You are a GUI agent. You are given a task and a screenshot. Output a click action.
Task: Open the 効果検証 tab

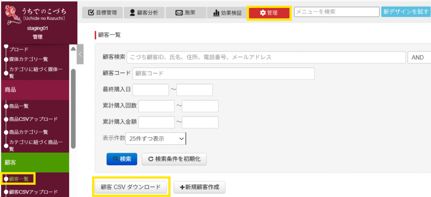click(227, 13)
